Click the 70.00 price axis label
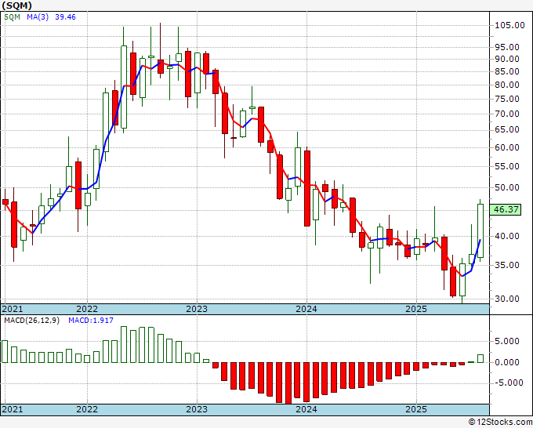The height and width of the screenshot is (428, 533). click(507, 114)
